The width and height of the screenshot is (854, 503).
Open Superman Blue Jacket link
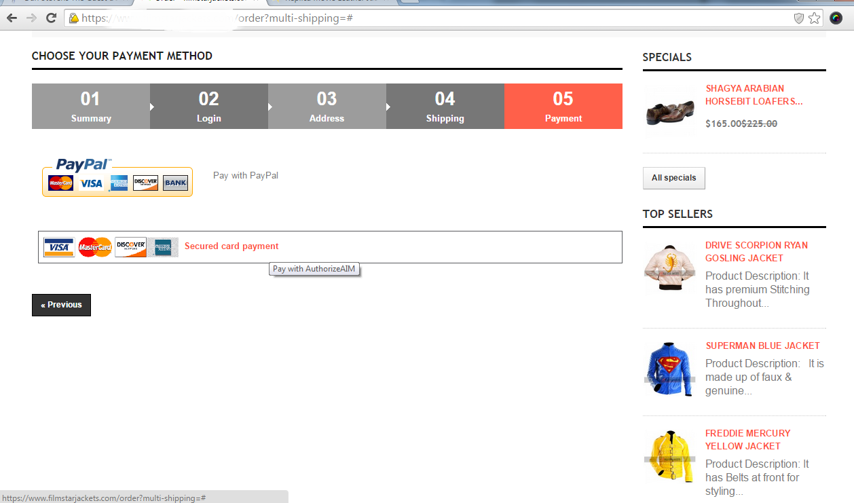point(762,346)
